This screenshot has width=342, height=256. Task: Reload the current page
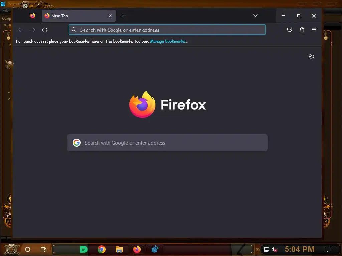pyautogui.click(x=45, y=30)
